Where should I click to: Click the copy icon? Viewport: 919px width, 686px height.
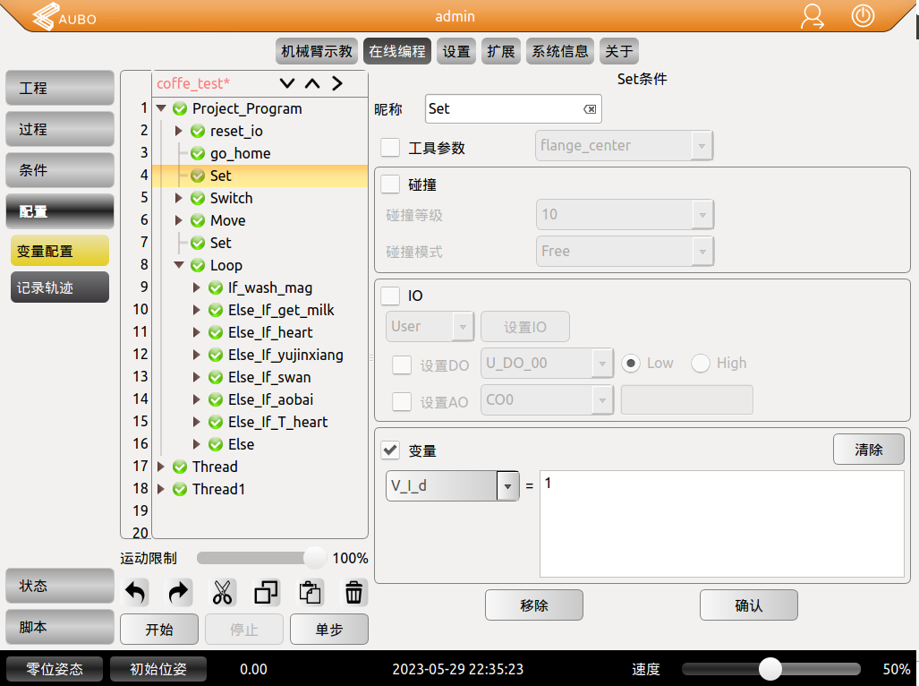click(266, 592)
